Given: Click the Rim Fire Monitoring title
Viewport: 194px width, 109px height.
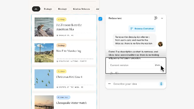Looking at the screenshot, I should tap(69, 51).
